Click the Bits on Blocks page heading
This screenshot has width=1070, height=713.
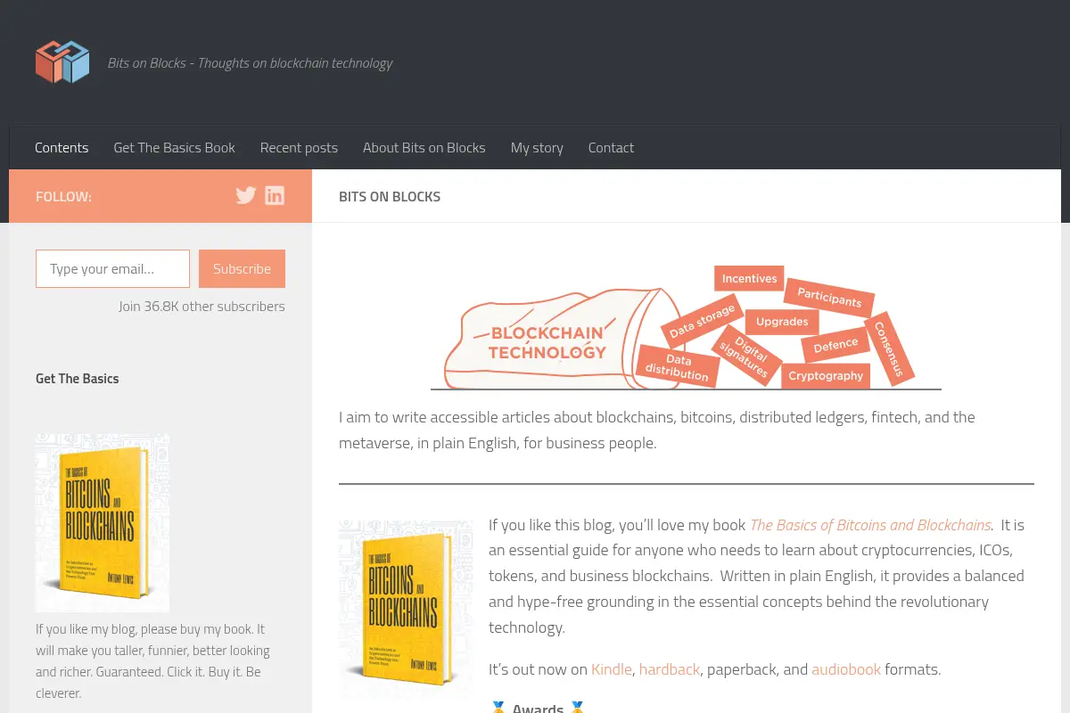[390, 196]
